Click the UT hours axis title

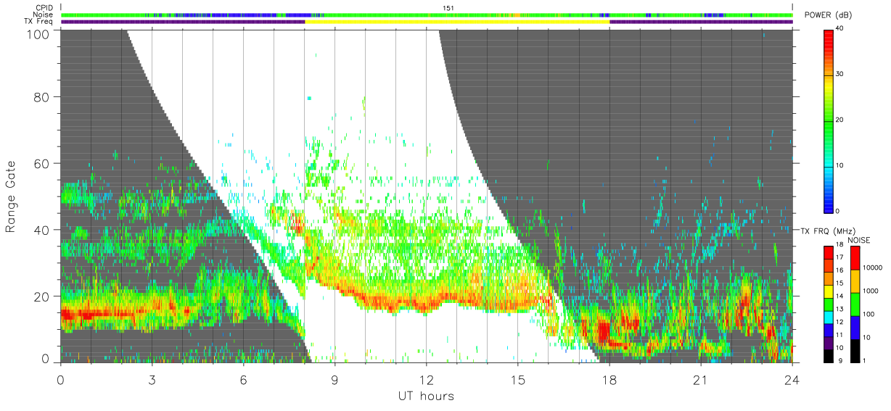click(426, 397)
